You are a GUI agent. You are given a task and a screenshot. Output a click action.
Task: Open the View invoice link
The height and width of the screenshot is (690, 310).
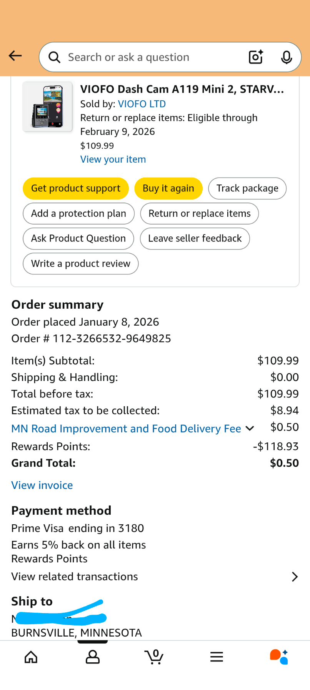[42, 485]
